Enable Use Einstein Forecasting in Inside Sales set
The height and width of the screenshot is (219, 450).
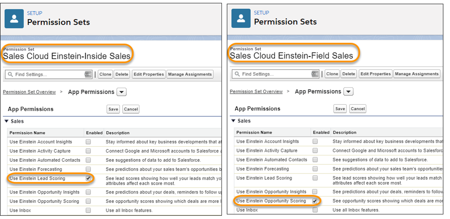(88, 169)
